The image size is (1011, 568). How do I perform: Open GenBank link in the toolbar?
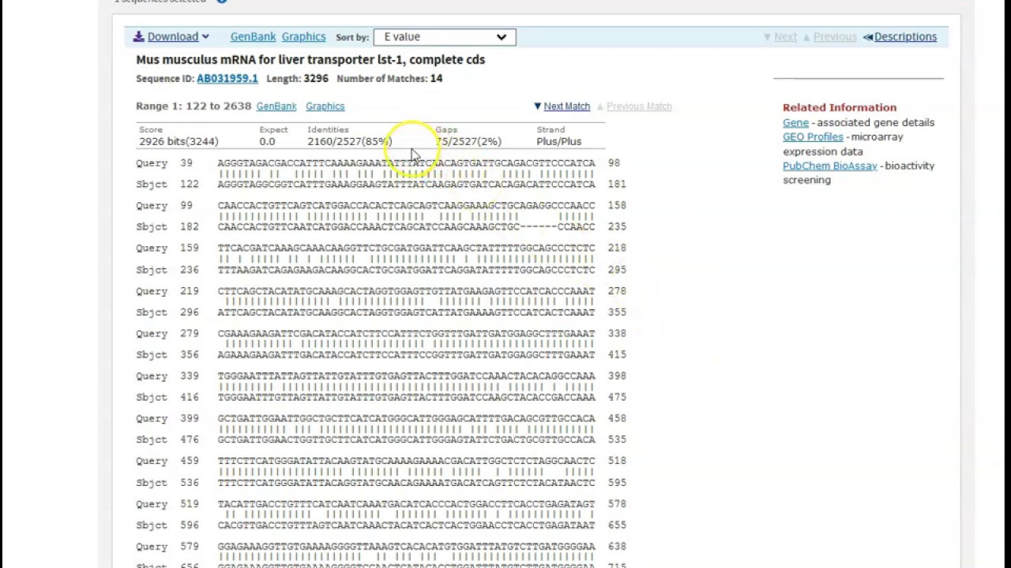(x=253, y=36)
